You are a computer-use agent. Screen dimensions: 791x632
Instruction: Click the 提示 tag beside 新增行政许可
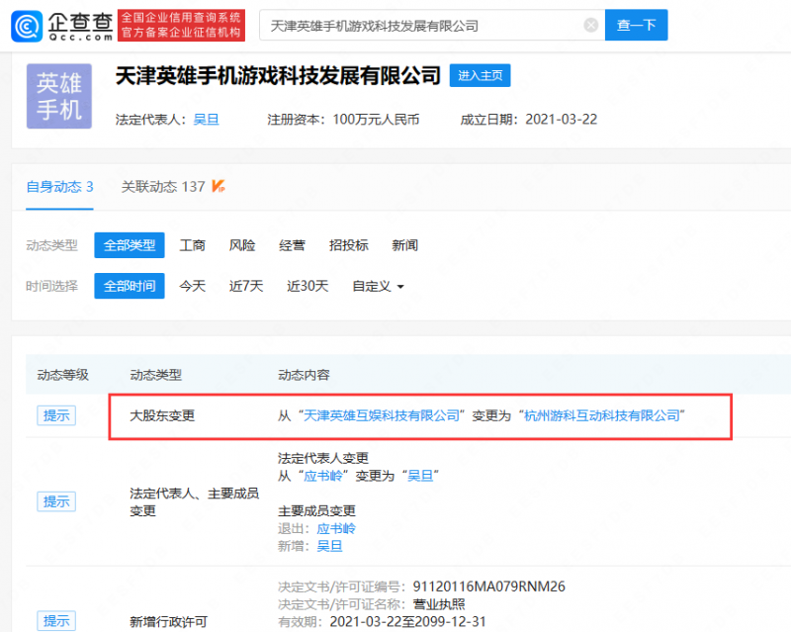pyautogui.click(x=55, y=620)
